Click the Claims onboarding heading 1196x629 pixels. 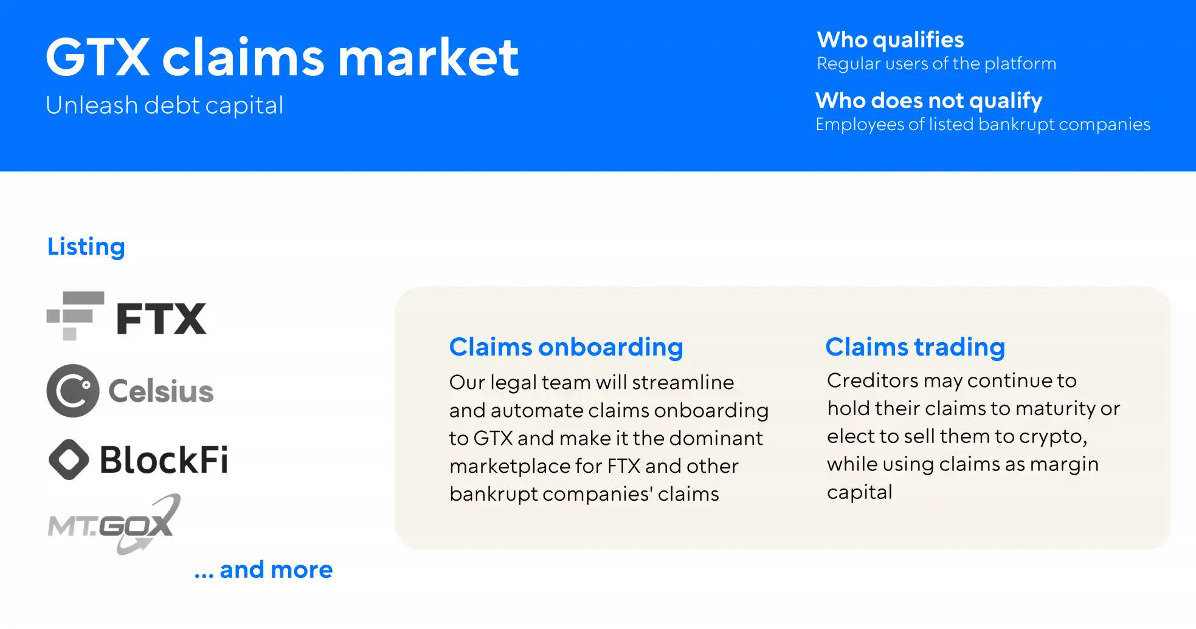click(x=566, y=347)
